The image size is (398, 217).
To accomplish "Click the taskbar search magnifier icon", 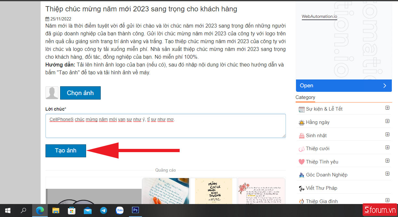I will (x=23, y=211).
